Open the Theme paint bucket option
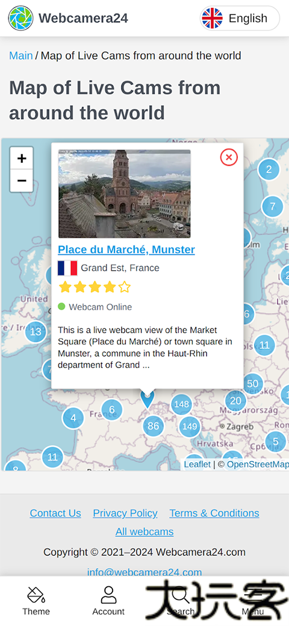This screenshot has width=289, height=626. point(36,601)
